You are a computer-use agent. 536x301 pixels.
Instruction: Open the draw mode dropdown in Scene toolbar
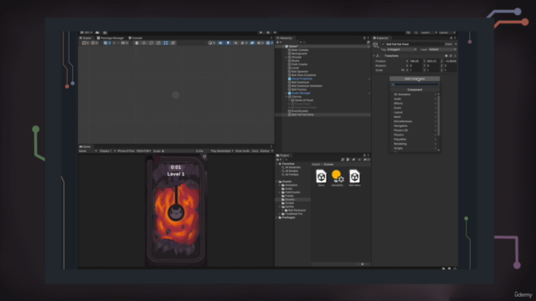pos(211,43)
